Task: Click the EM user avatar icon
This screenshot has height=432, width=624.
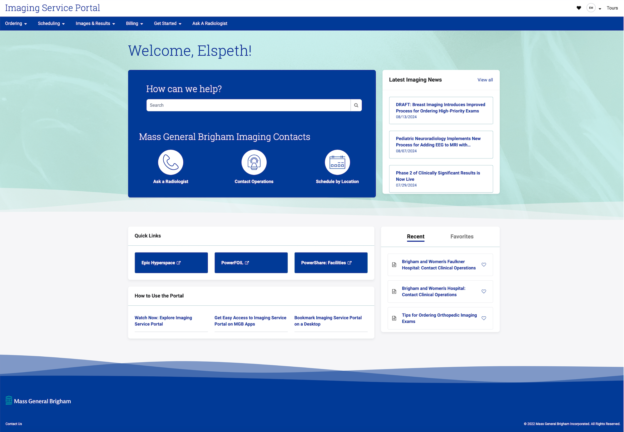Action: click(591, 8)
